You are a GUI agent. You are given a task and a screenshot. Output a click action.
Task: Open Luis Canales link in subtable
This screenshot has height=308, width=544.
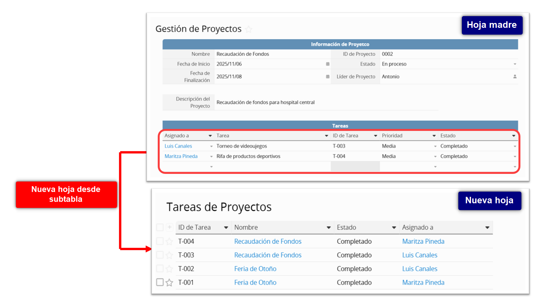click(x=178, y=146)
